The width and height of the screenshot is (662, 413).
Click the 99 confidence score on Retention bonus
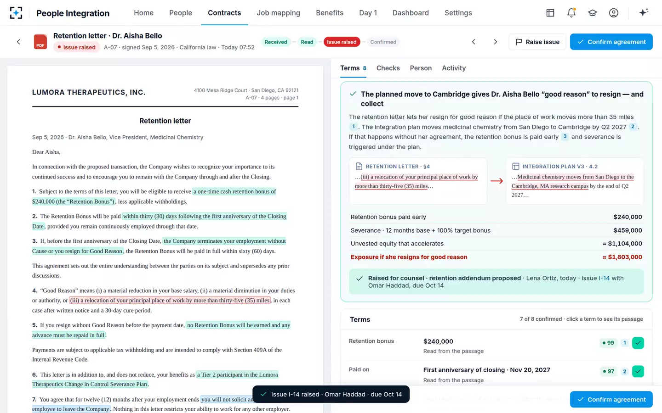(608, 343)
